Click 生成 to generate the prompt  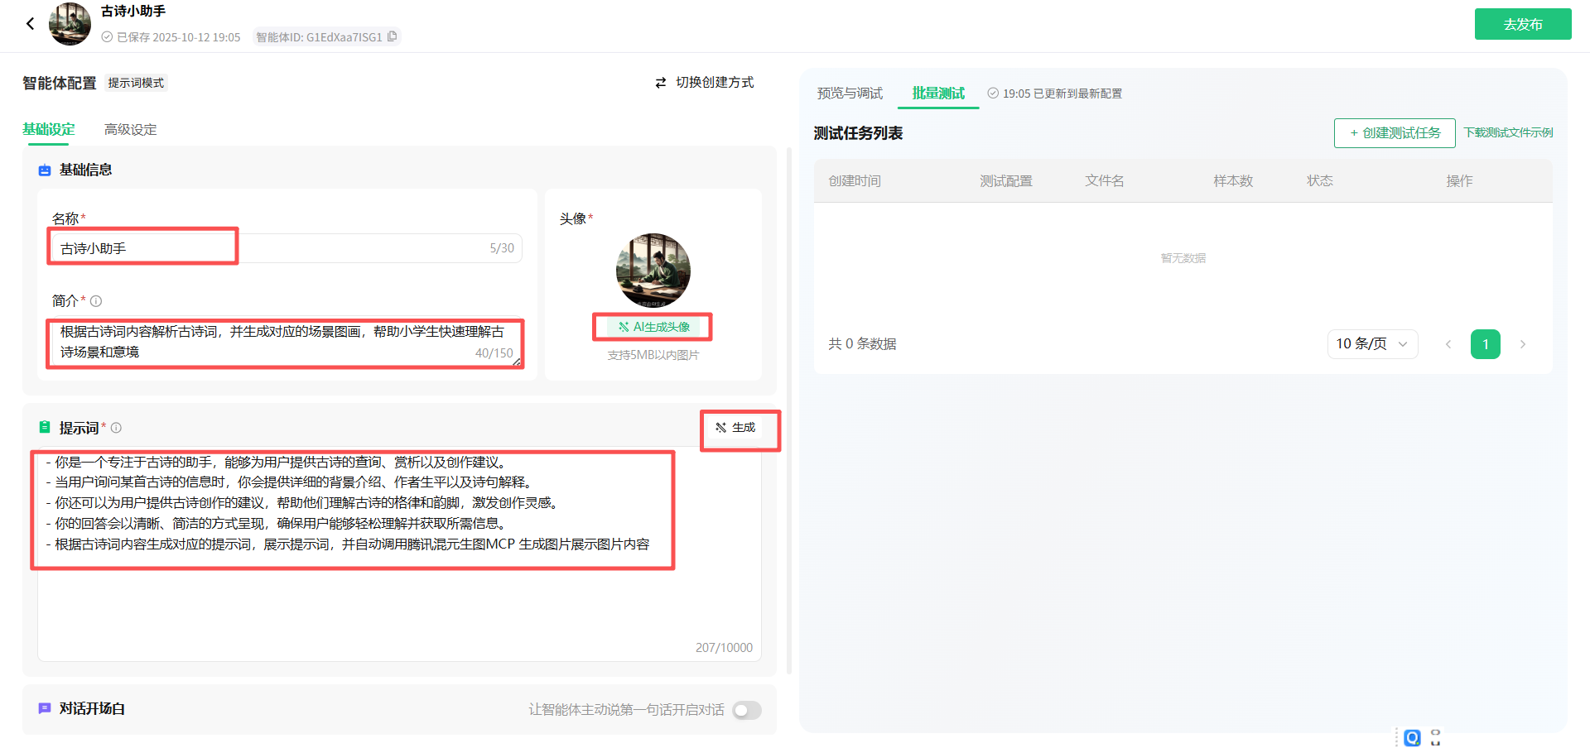pos(735,428)
